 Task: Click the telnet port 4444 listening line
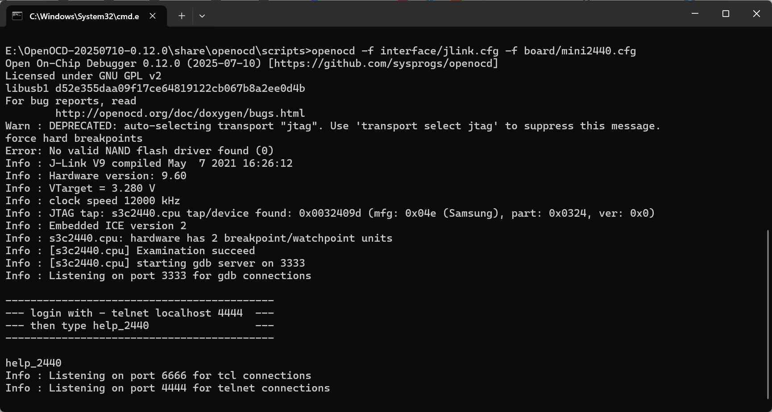[x=167, y=387]
